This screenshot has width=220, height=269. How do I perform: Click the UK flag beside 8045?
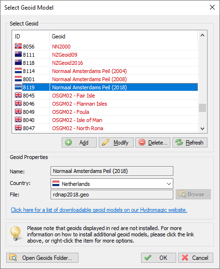coord(18,96)
